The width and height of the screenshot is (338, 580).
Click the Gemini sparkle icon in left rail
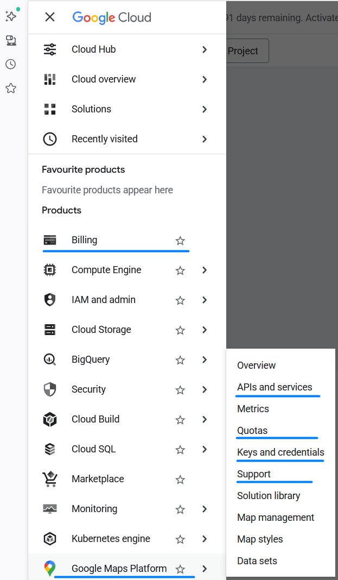coord(11,16)
